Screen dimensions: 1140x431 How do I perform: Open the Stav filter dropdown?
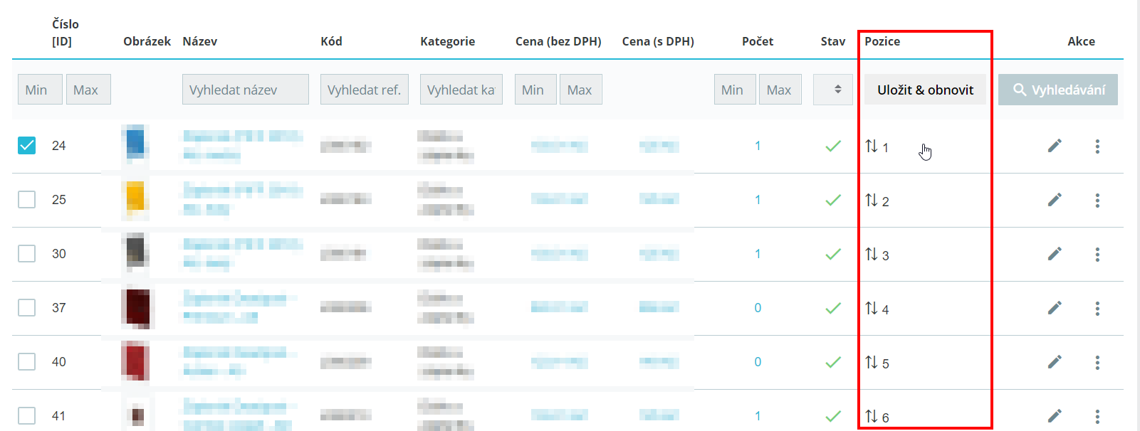(x=833, y=90)
